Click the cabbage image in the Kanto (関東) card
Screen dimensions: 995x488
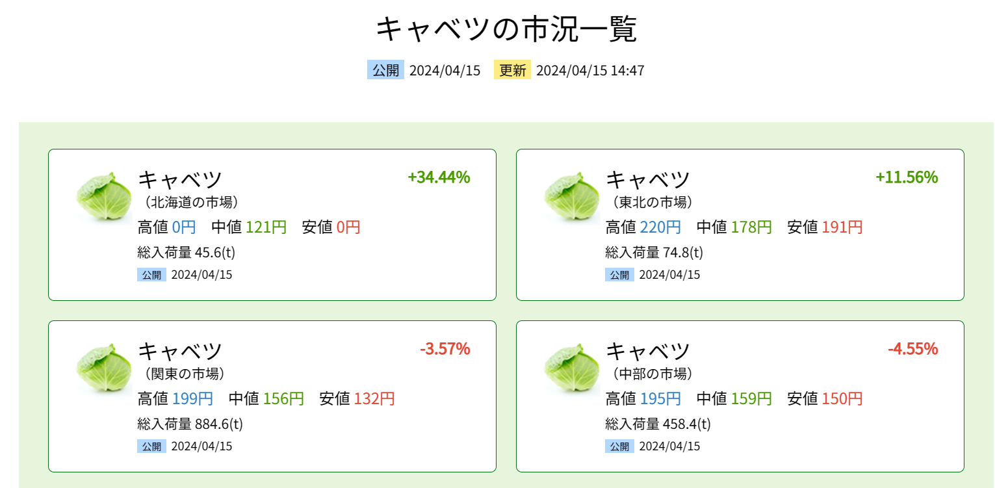pos(104,367)
